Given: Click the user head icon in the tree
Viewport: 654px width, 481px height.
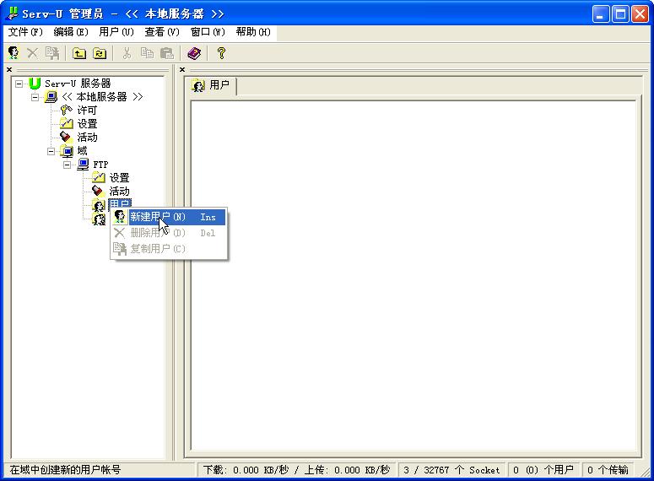Looking at the screenshot, I should coord(99,205).
